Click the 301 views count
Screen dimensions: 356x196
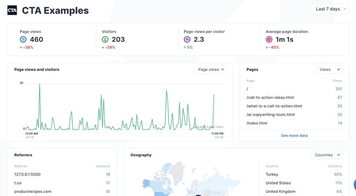click(339, 89)
